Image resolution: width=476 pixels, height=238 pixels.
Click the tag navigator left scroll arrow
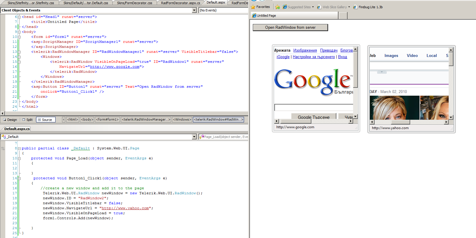[64, 119]
